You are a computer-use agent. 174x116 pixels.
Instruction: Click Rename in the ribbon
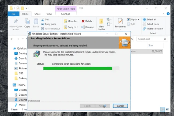click(x=88, y=27)
